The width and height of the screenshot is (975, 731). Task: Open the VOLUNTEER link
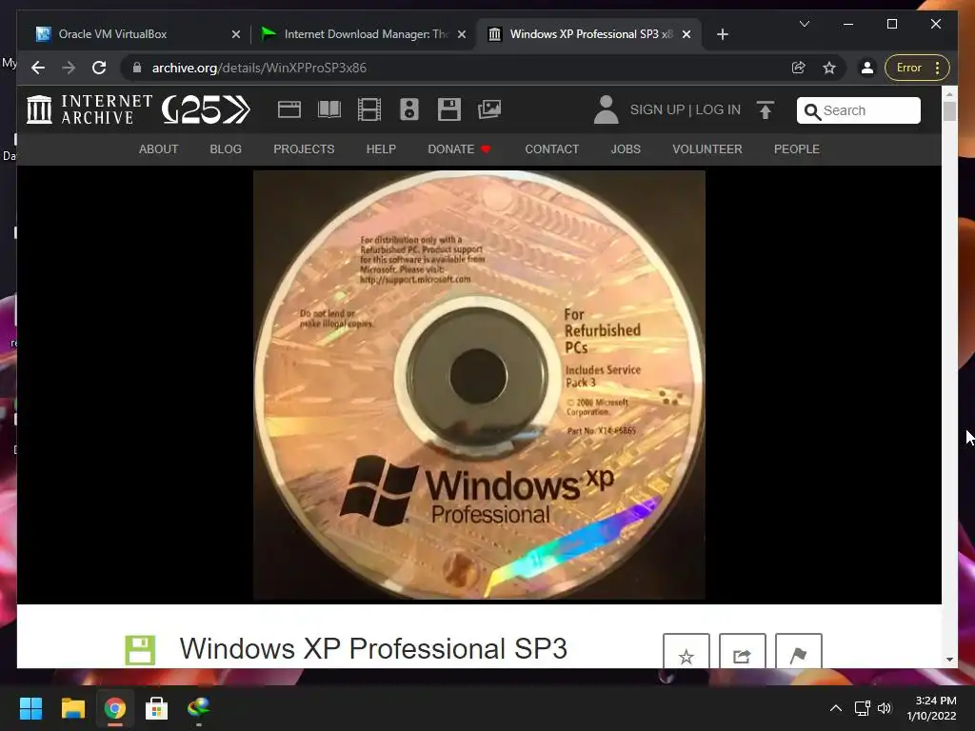coord(707,149)
